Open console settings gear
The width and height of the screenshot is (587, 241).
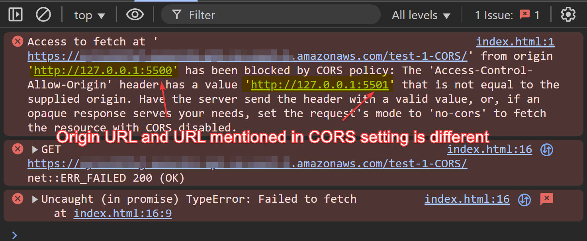(568, 15)
